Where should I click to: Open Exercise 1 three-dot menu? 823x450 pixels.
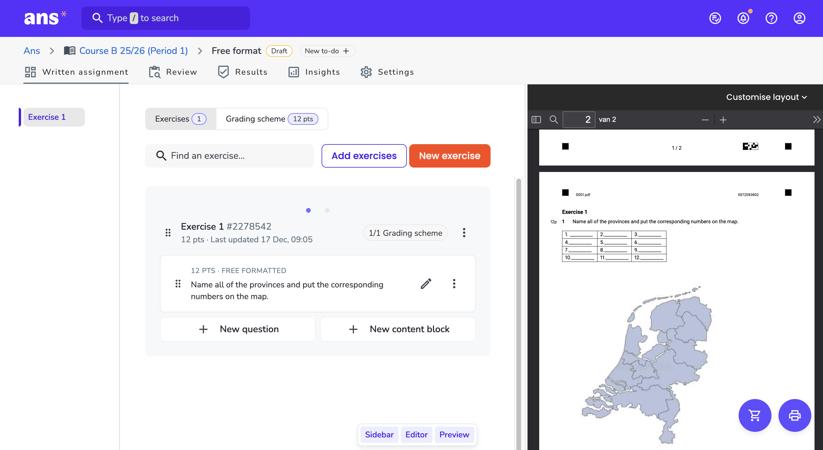point(464,233)
